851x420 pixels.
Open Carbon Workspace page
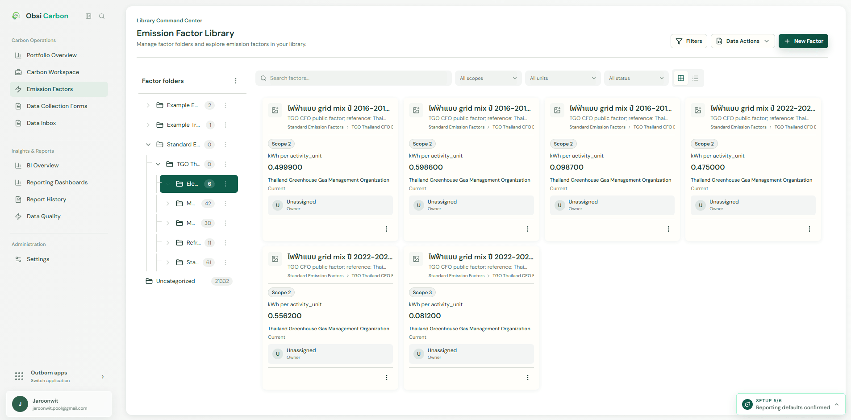pyautogui.click(x=59, y=72)
